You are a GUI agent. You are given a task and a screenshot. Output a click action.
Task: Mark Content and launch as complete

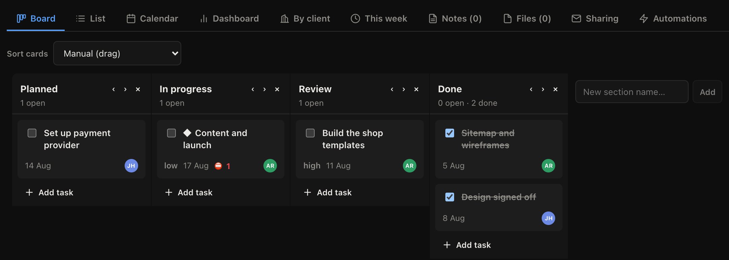171,133
